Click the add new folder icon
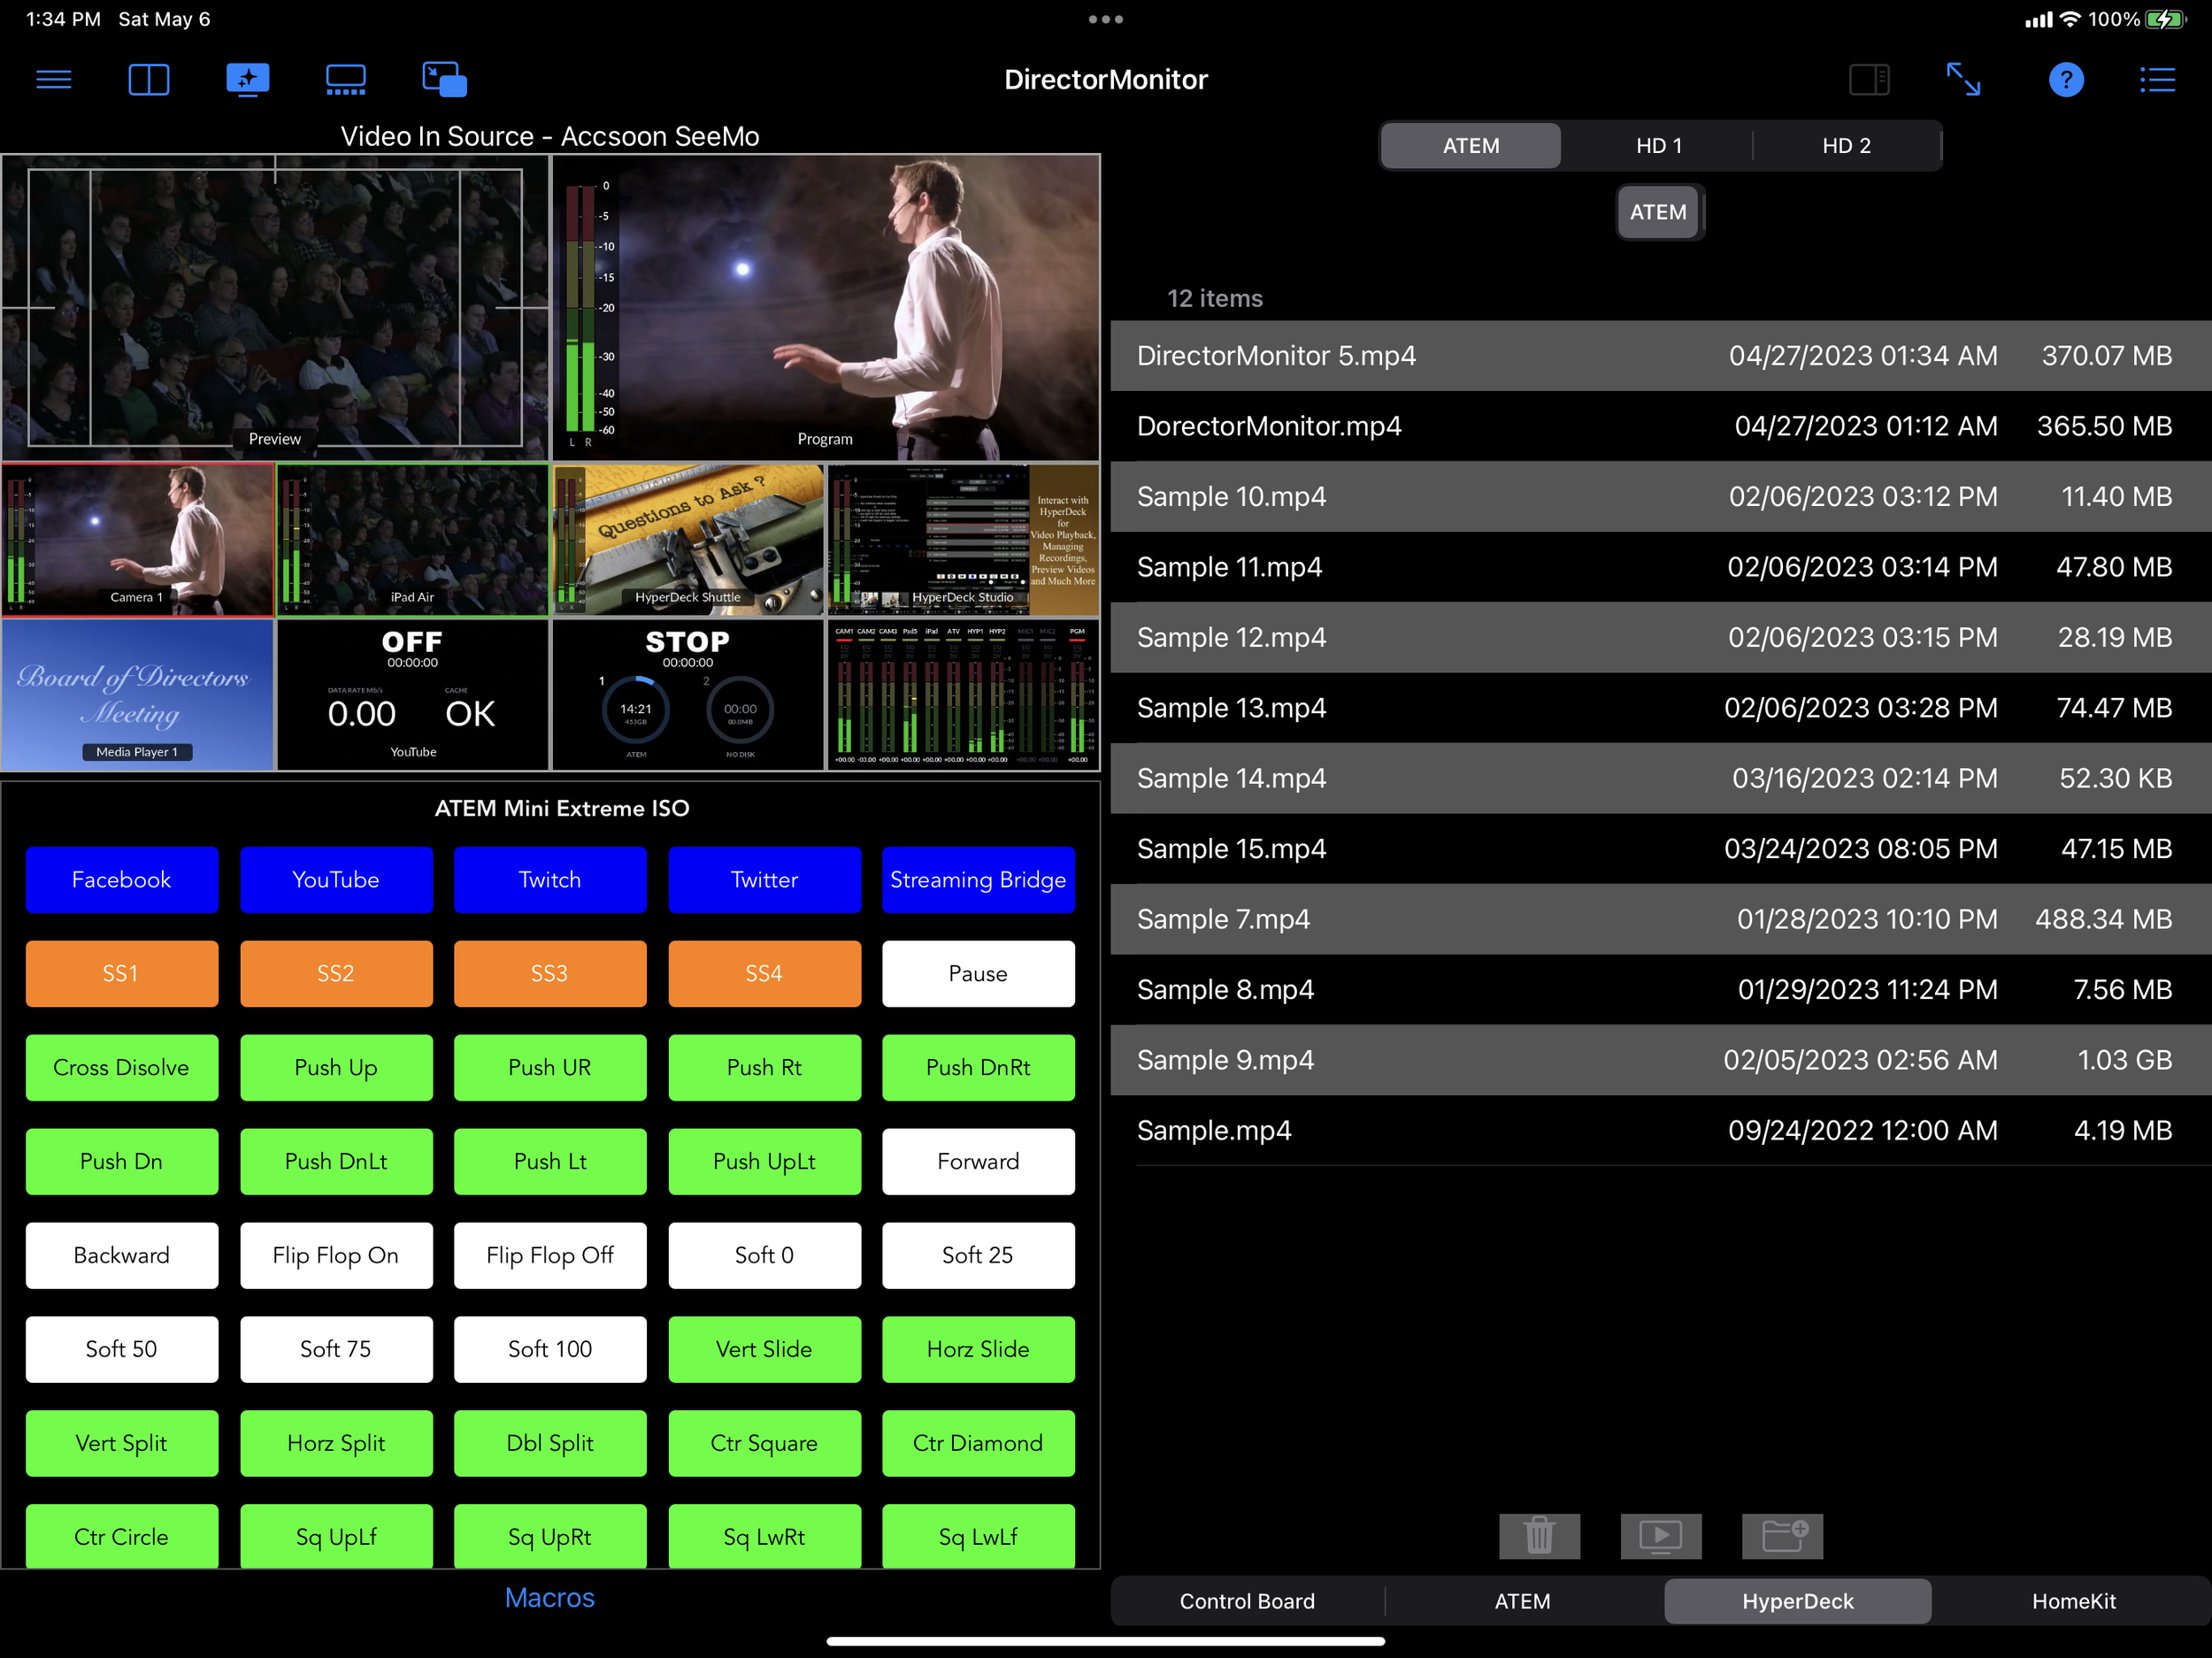 (x=1782, y=1535)
